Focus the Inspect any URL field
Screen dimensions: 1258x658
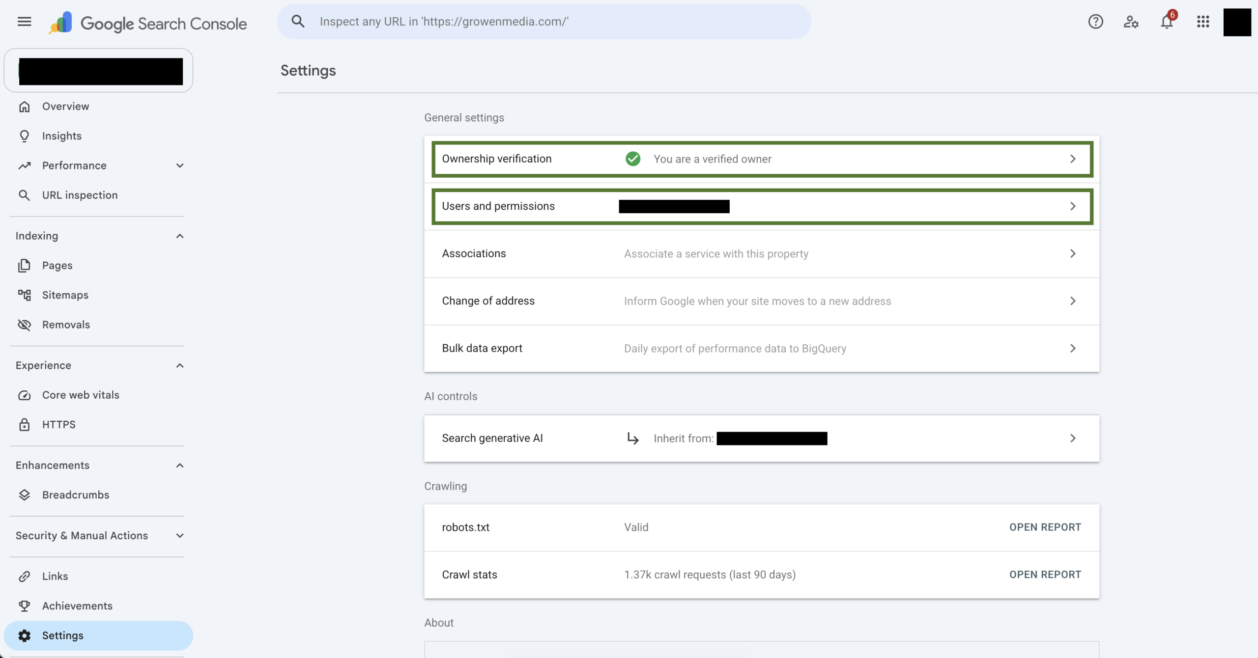pyautogui.click(x=544, y=22)
